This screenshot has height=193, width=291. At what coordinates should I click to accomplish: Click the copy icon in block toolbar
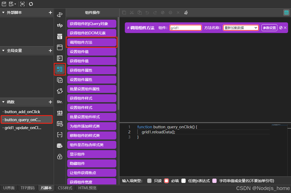point(124,13)
